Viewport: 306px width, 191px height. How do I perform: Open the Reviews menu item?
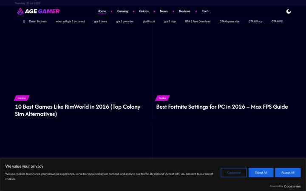[x=184, y=11]
